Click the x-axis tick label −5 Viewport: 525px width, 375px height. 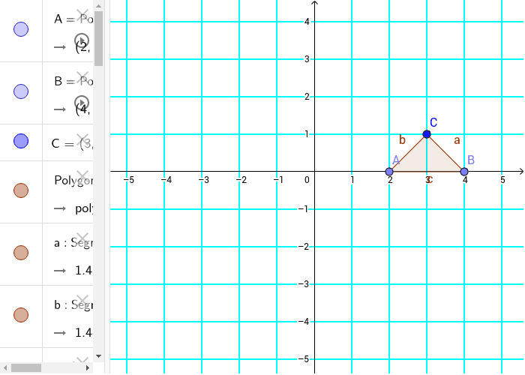(x=128, y=180)
